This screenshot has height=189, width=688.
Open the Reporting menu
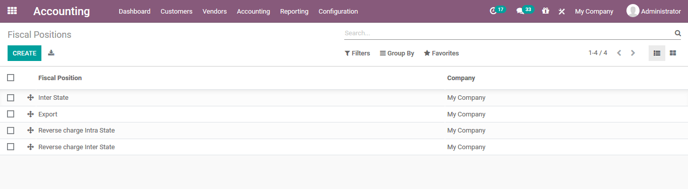pyautogui.click(x=294, y=11)
